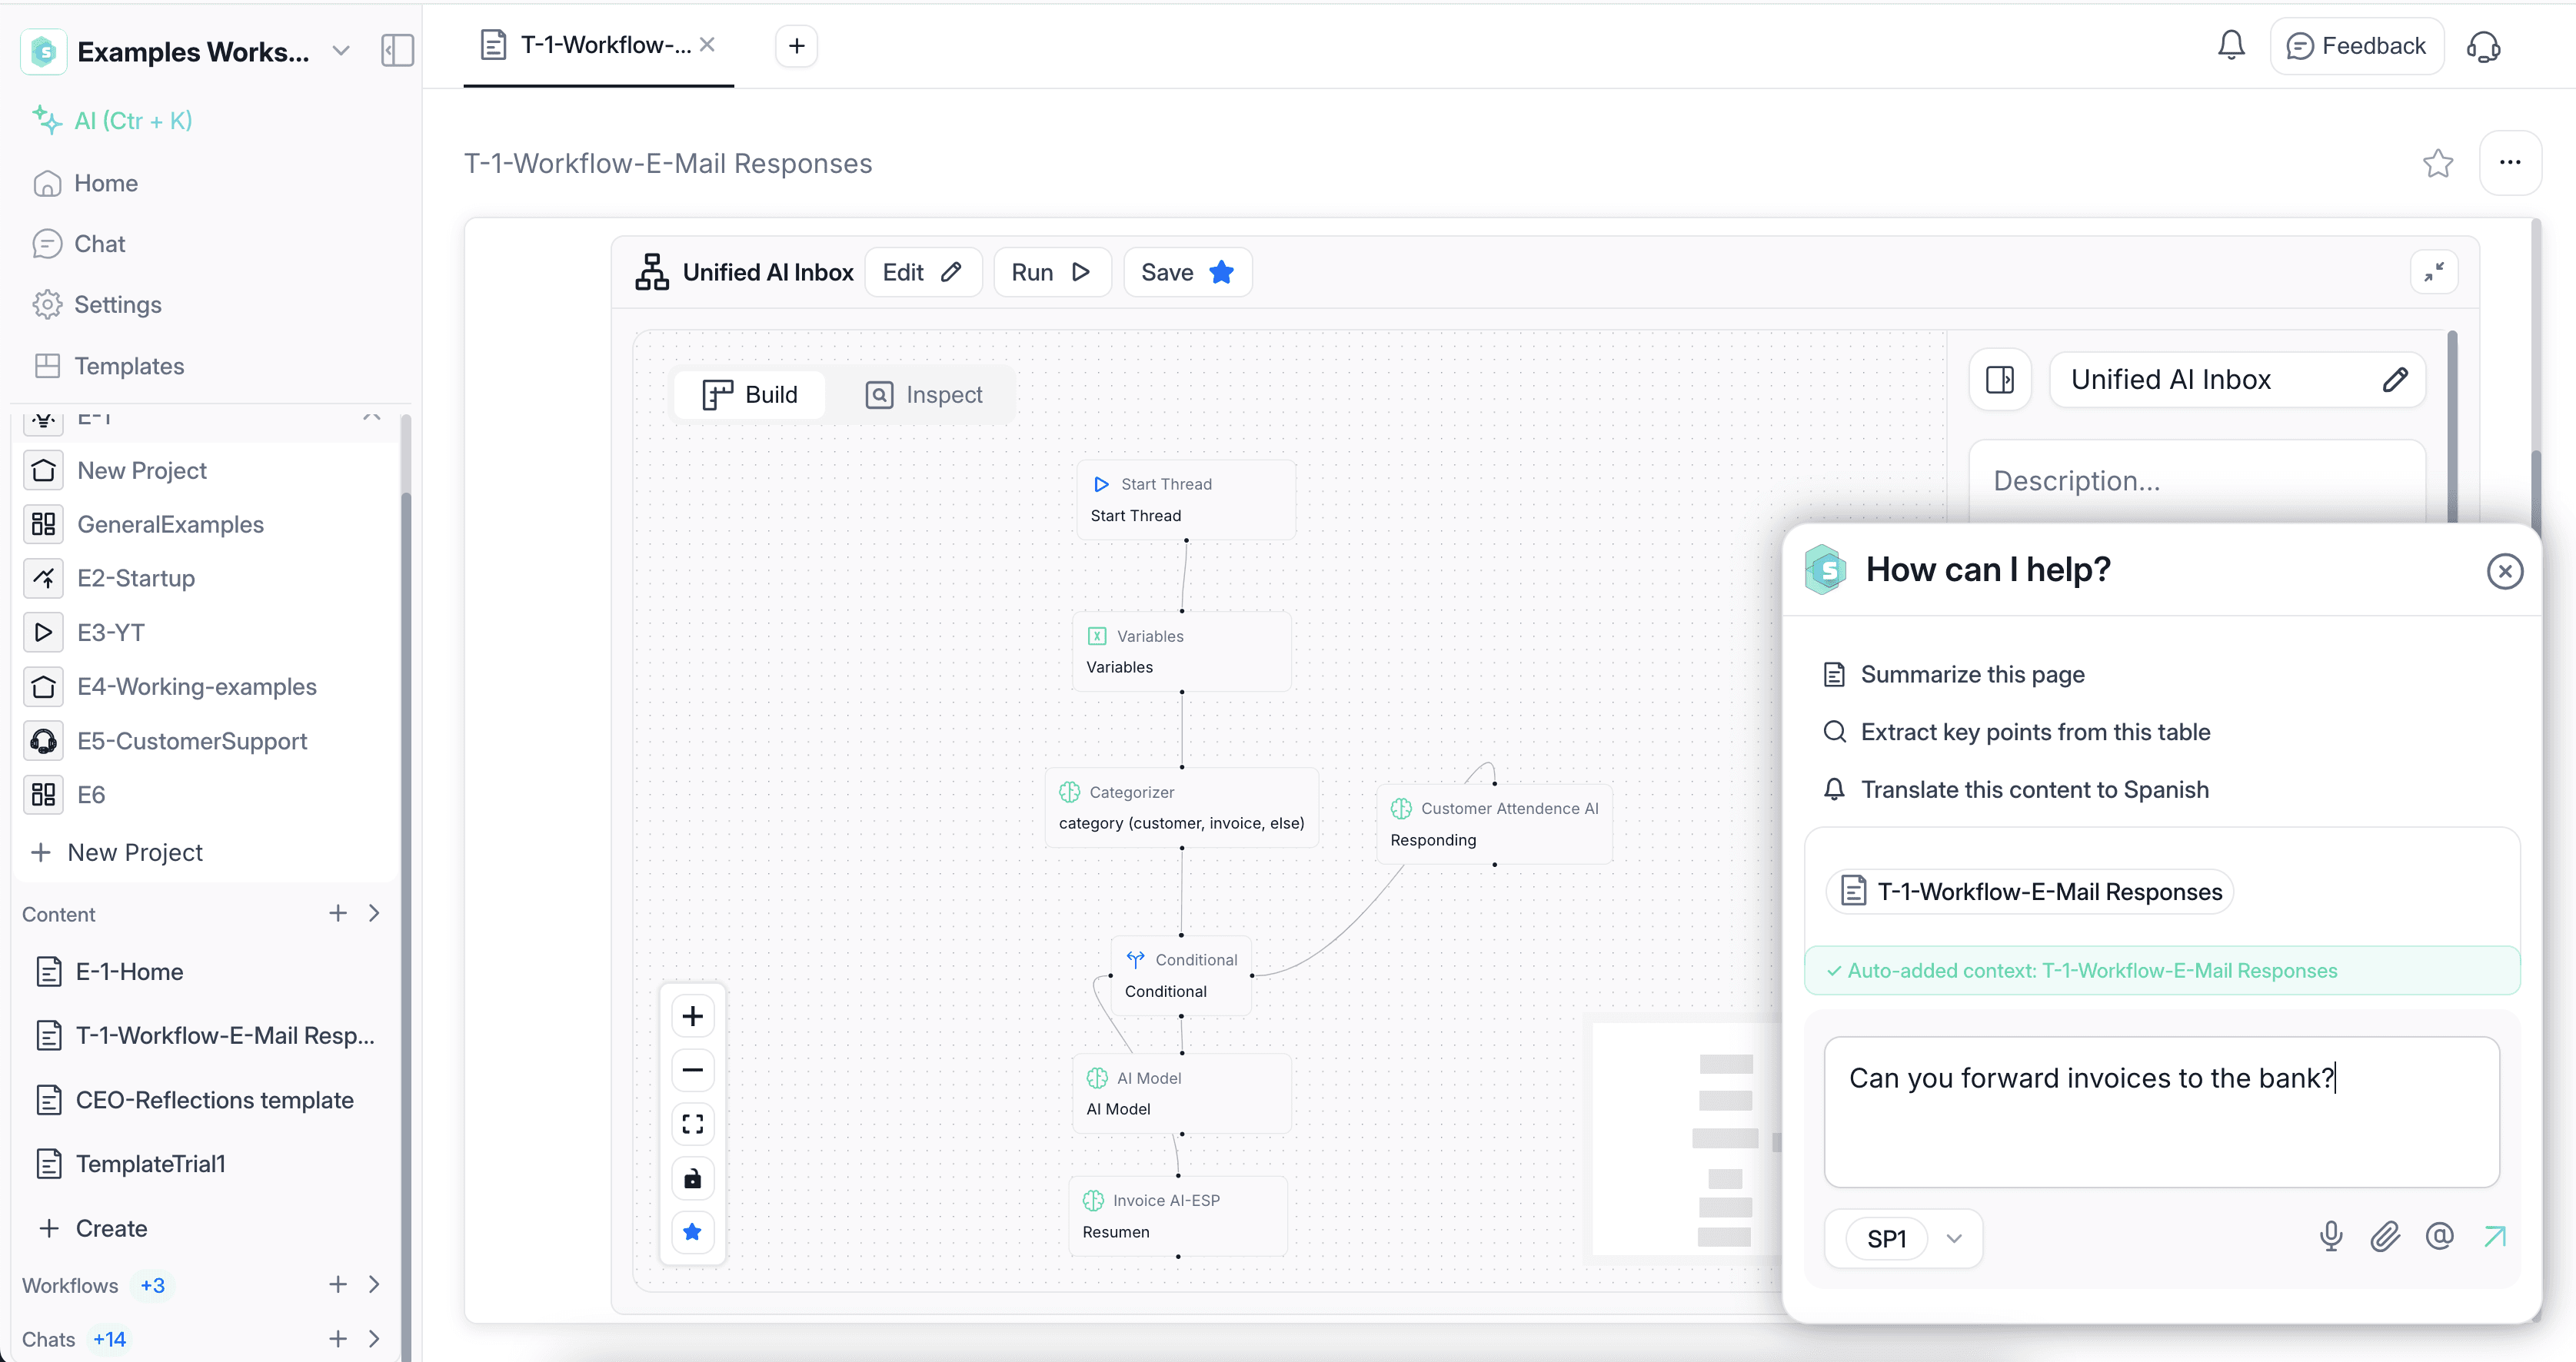This screenshot has height=1362, width=2576.
Task: Toggle the canvas lock icon
Action: pyautogui.click(x=692, y=1179)
